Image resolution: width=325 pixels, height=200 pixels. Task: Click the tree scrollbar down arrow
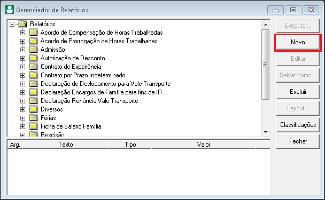click(266, 132)
